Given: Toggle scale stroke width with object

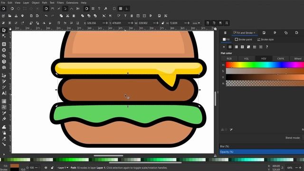Looking at the screenshot, I should [x=208, y=23].
